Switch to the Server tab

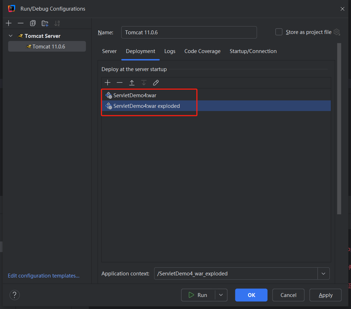(x=109, y=51)
